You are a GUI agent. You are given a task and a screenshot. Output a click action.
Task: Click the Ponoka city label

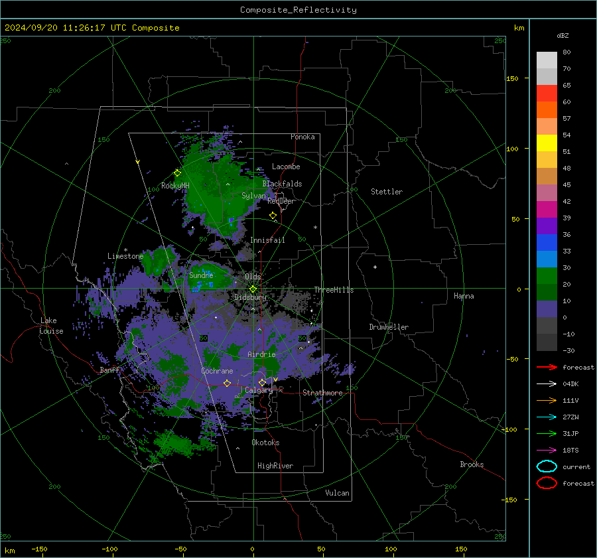point(302,137)
